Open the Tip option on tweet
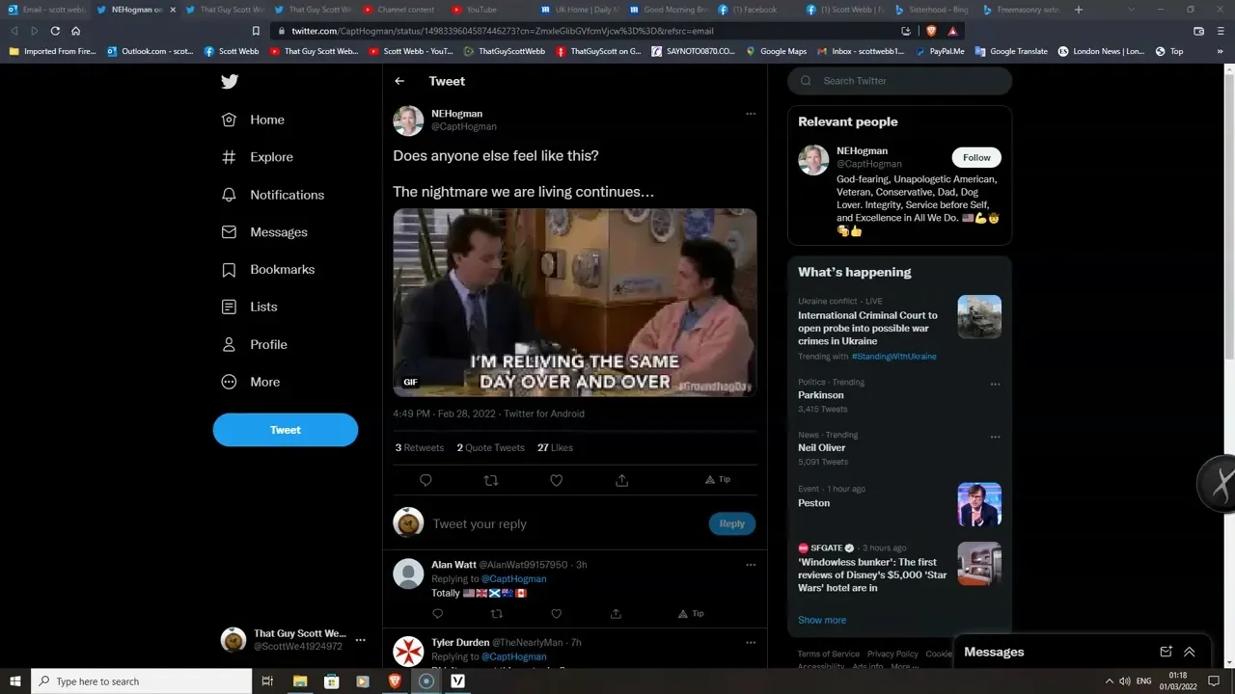Viewport: 1235px width, 694px height. click(717, 480)
